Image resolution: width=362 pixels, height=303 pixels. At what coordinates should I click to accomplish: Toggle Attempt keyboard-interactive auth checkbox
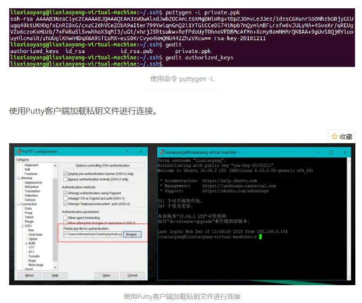65,204
